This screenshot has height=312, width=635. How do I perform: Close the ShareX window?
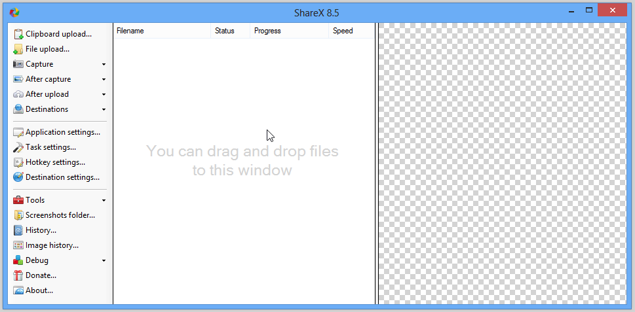pos(612,10)
